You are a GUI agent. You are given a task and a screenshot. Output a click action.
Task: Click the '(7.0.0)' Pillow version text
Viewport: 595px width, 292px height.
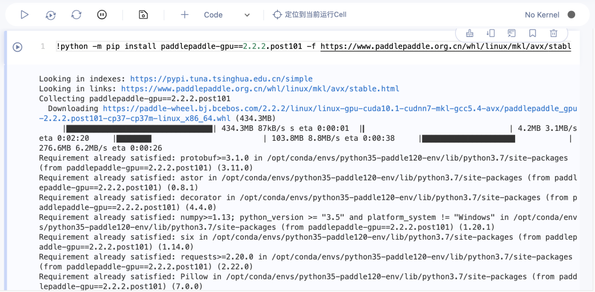pyautogui.click(x=187, y=287)
